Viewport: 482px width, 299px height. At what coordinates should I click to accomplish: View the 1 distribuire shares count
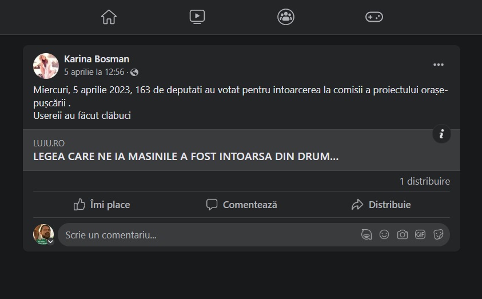click(424, 181)
